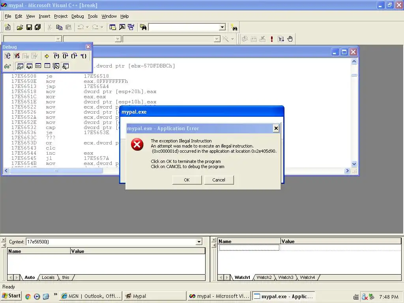Viewport: 404px width, 303px height.
Task: Toggle the Memory window button
Action: [x=47, y=66]
